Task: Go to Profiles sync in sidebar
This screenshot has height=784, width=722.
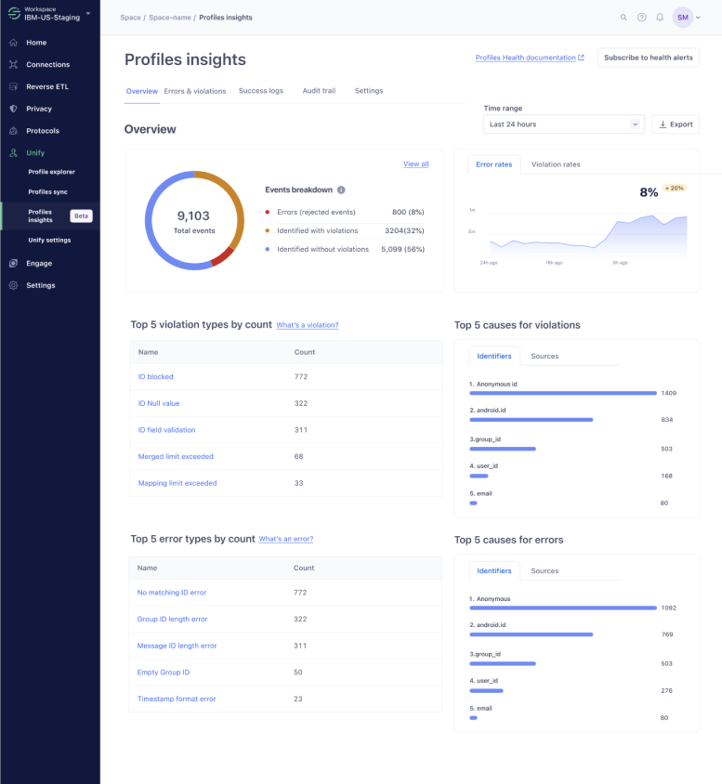Action: tap(47, 191)
